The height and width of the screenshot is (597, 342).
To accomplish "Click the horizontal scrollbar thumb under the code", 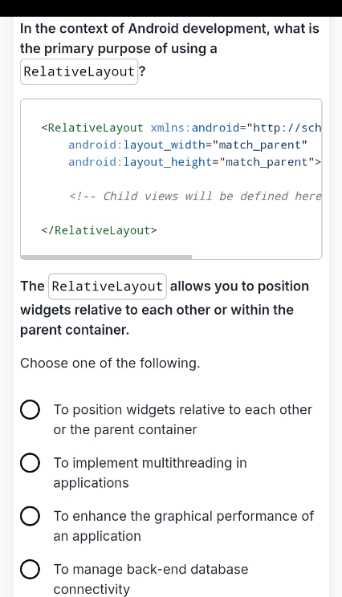I will point(106,258).
